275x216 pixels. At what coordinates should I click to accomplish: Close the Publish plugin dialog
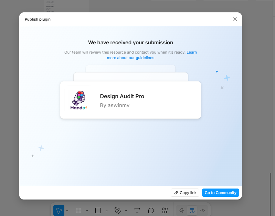(x=235, y=19)
